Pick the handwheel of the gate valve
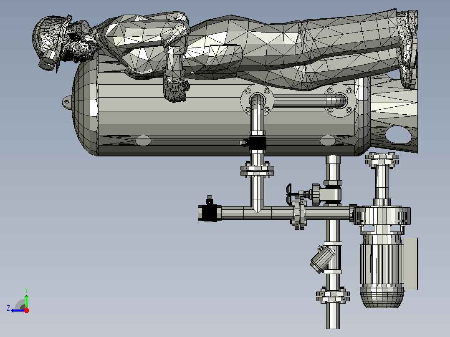Screen dimensions: 450x337 pyautogui.click(x=289, y=194)
